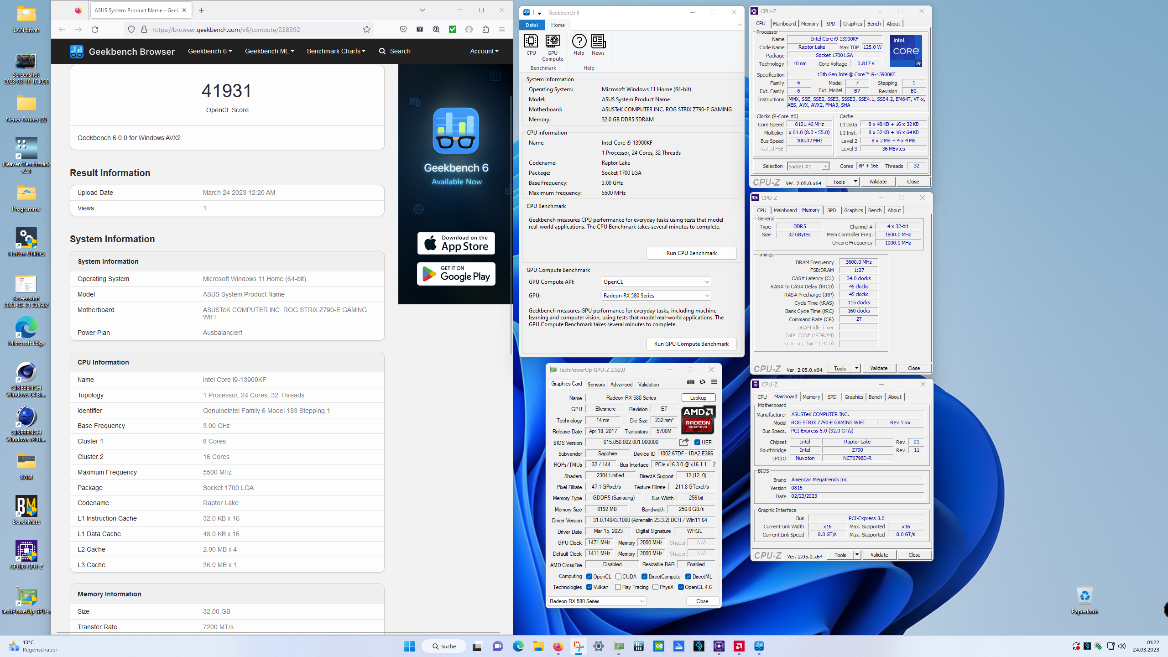Expand Geekbench 6 menu in browser navbar

pos(210,51)
